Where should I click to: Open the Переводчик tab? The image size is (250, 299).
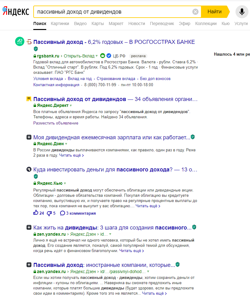point(163,23)
